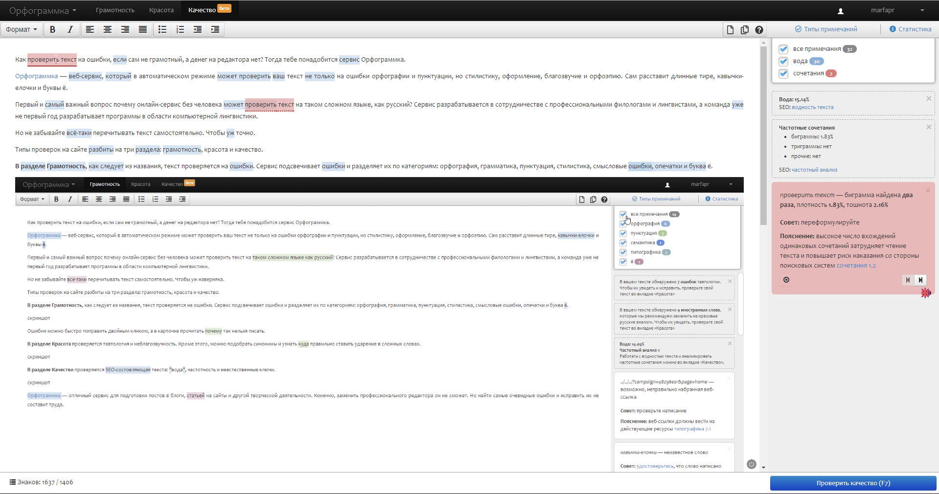Viewport: 939px width, 494px height.
Task: Click the 30 badge beside вода
Action: tap(817, 61)
